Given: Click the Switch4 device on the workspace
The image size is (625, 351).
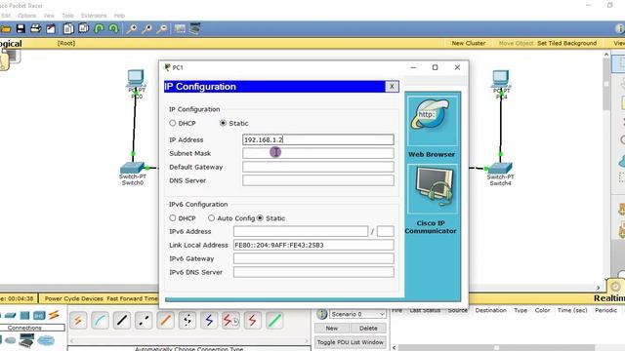Looking at the screenshot, I should coord(500,168).
